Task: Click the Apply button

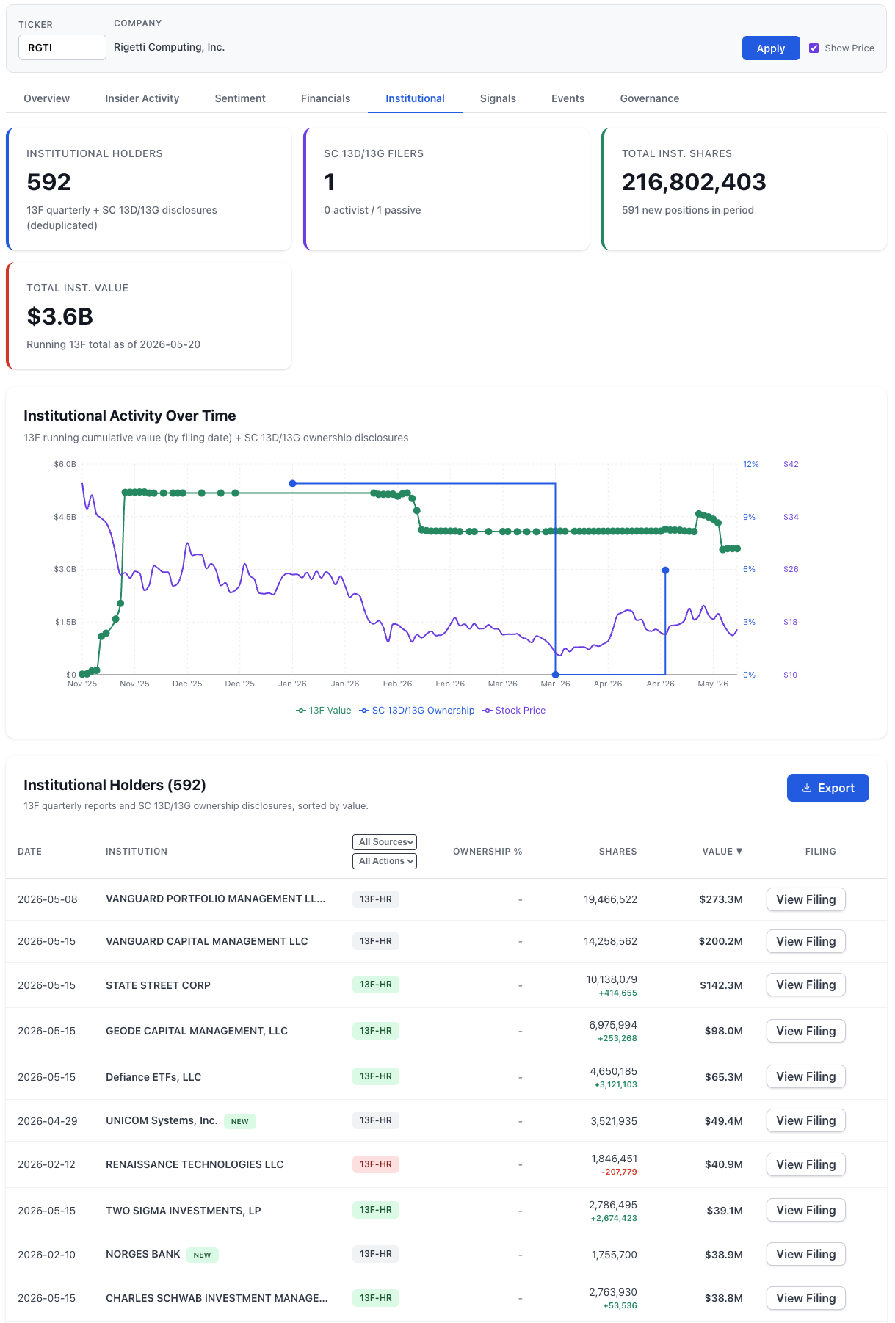Action: tap(771, 48)
